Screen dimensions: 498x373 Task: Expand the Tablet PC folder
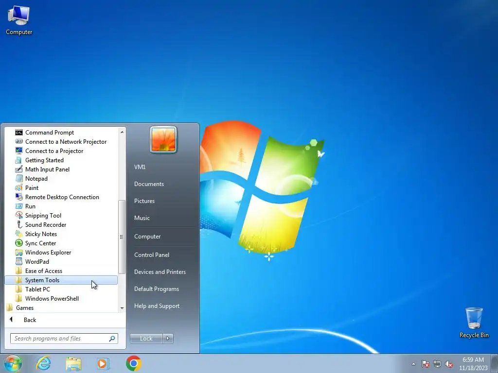[61, 289]
